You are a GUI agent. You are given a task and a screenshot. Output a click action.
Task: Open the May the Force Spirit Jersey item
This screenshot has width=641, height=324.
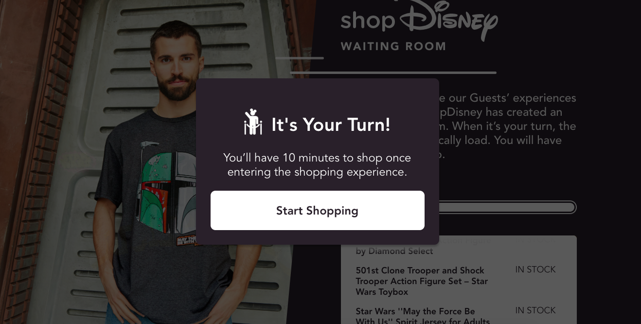click(423, 315)
